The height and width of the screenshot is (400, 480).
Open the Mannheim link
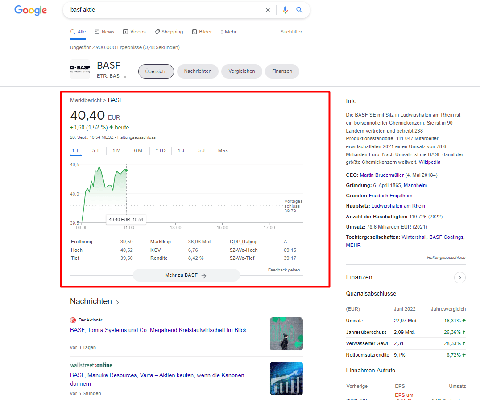point(415,186)
